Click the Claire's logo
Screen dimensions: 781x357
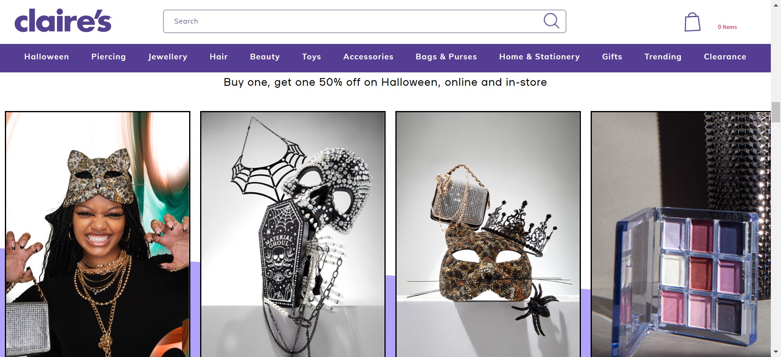click(x=63, y=21)
